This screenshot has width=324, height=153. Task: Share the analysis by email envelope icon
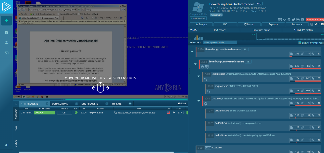pos(322,24)
